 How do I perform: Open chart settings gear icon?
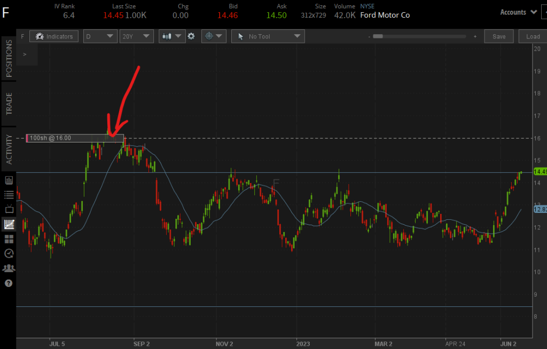(191, 36)
